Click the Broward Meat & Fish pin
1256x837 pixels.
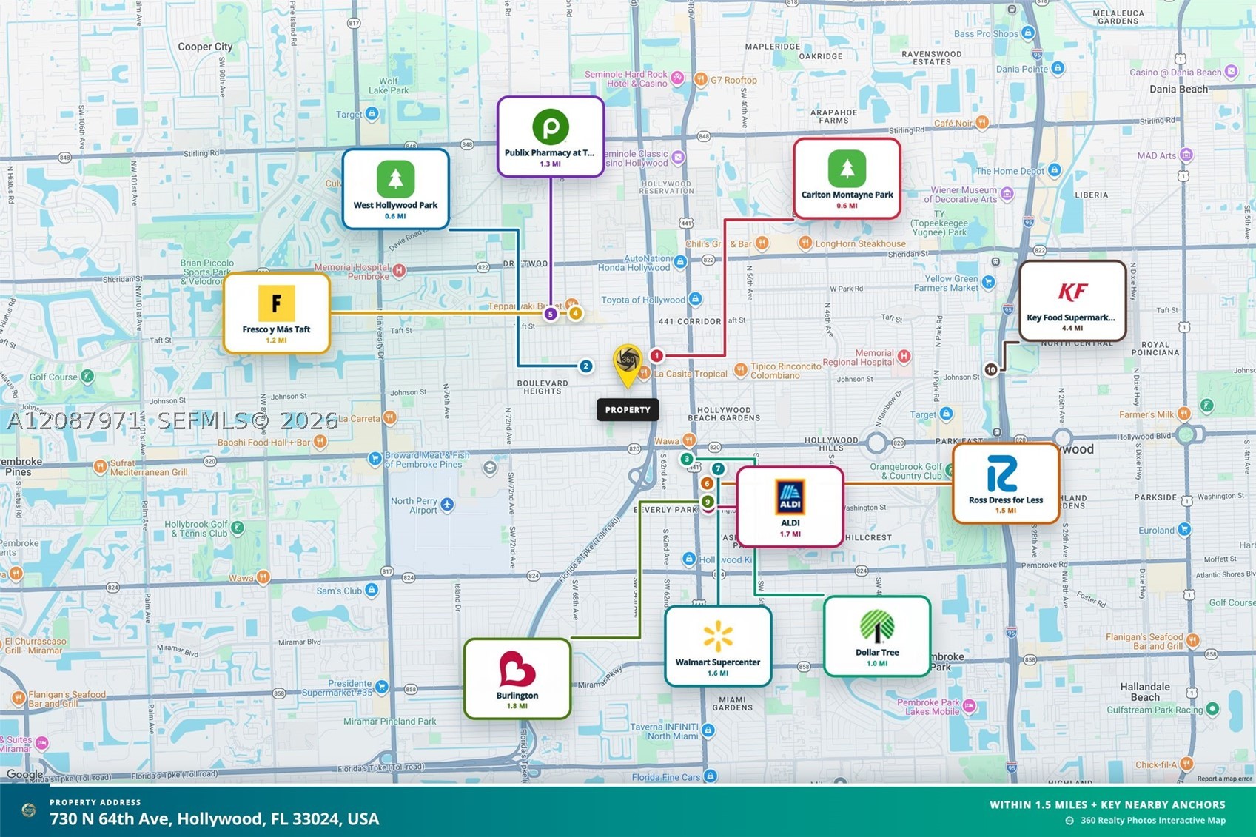[x=375, y=460]
